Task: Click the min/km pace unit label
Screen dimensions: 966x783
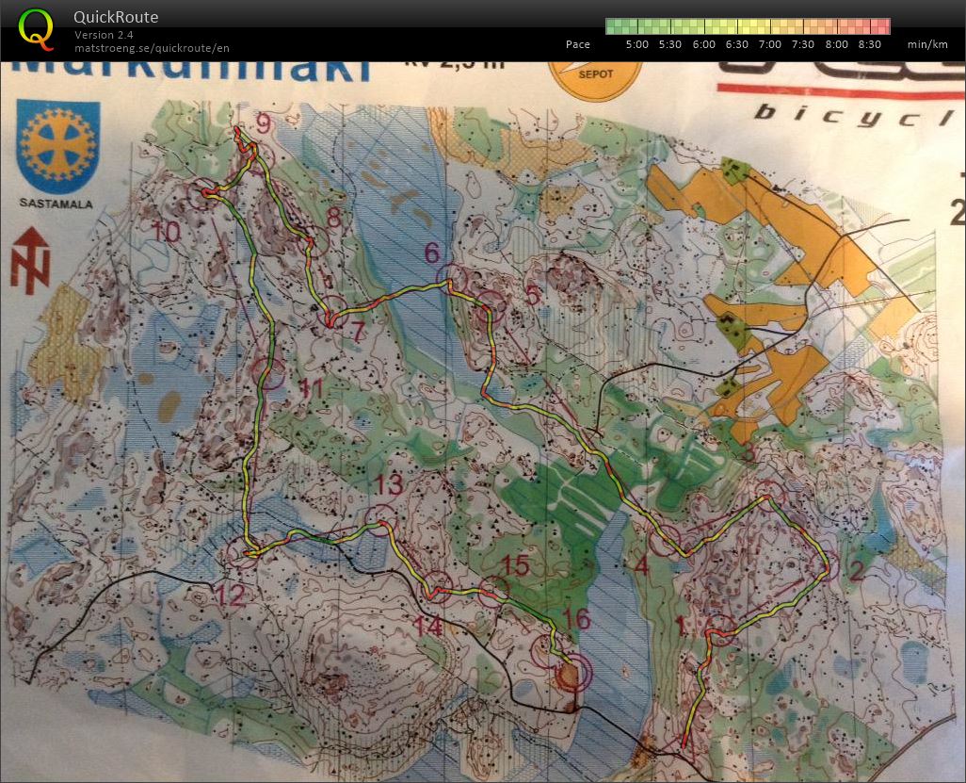Action: pyautogui.click(x=926, y=44)
